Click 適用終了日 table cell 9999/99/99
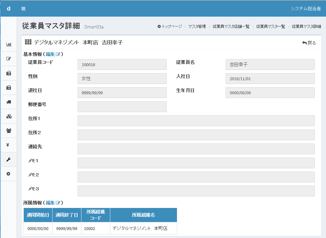This screenshot has width=326, height=238. pyautogui.click(x=67, y=228)
